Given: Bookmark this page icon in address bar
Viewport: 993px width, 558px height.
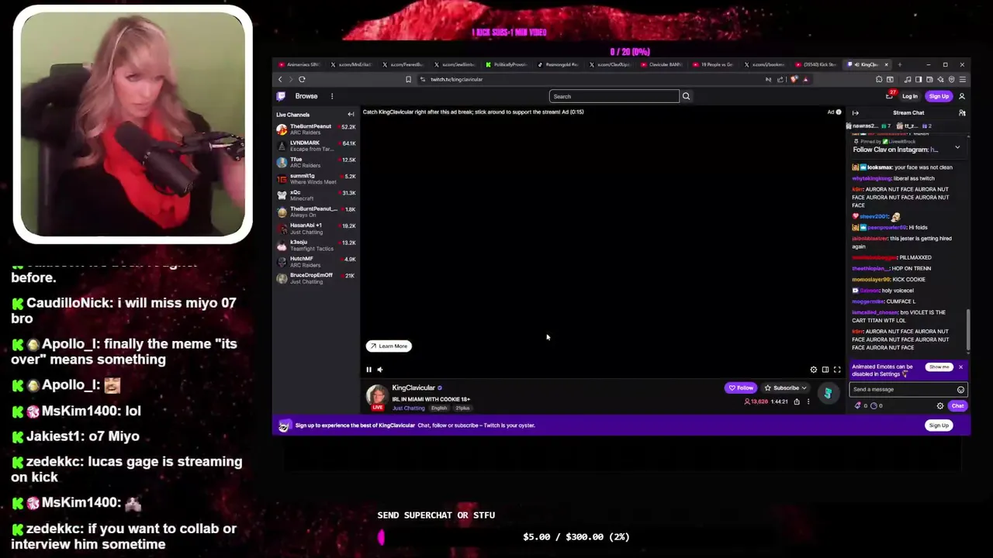Looking at the screenshot, I should (408, 79).
